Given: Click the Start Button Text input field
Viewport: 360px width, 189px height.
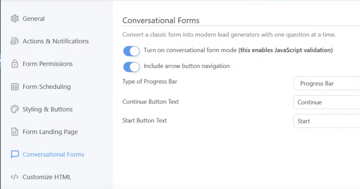Looking at the screenshot, I should (327, 121).
